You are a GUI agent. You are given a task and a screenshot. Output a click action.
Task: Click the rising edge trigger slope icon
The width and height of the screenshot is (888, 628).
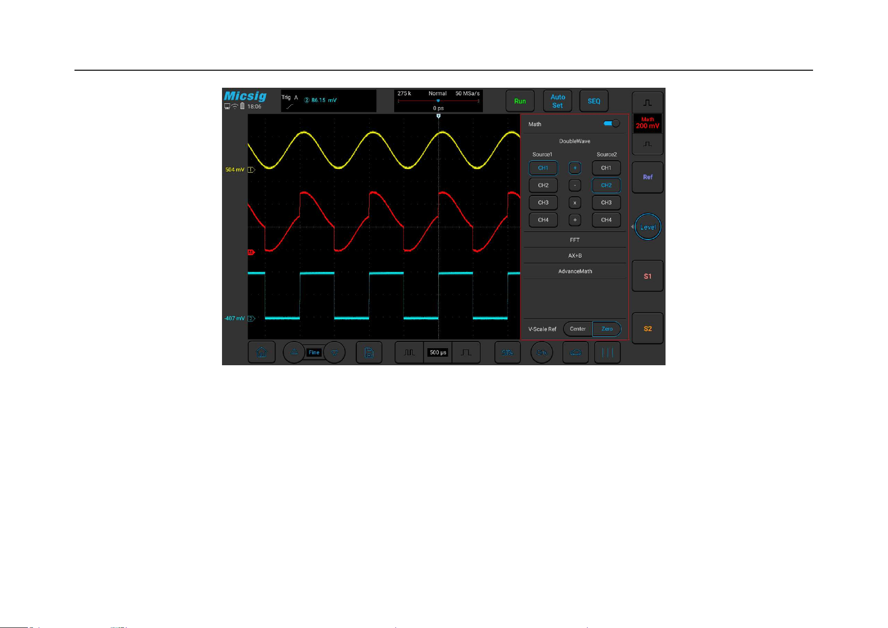click(290, 106)
